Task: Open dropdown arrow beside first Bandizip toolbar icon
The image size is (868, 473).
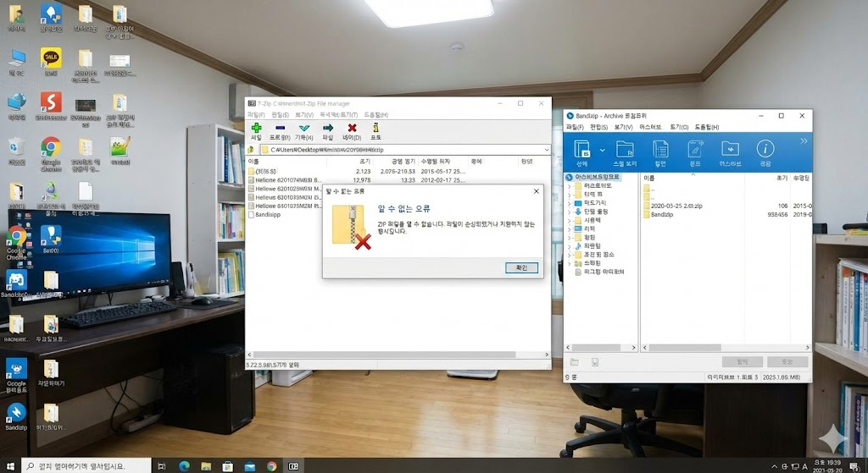Action: (602, 150)
